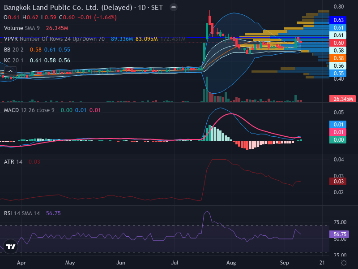Click the ATR 14 indicator label

(13, 162)
